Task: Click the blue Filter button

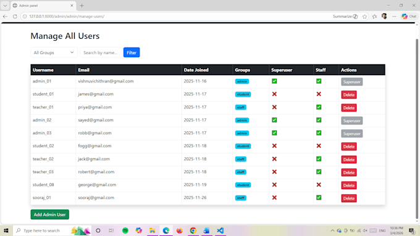Action: click(x=132, y=52)
